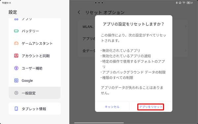
Task: Open タブレット情報 menu item
Action: click(35, 109)
